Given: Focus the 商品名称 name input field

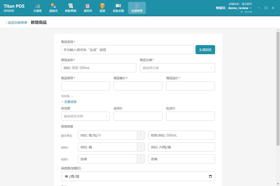Looking at the screenshot, I should (x=99, y=68).
